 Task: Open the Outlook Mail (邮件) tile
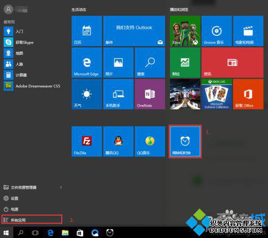point(134,31)
